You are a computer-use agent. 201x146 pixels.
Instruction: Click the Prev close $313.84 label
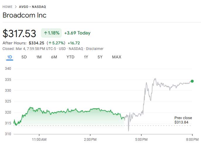pos(183,120)
